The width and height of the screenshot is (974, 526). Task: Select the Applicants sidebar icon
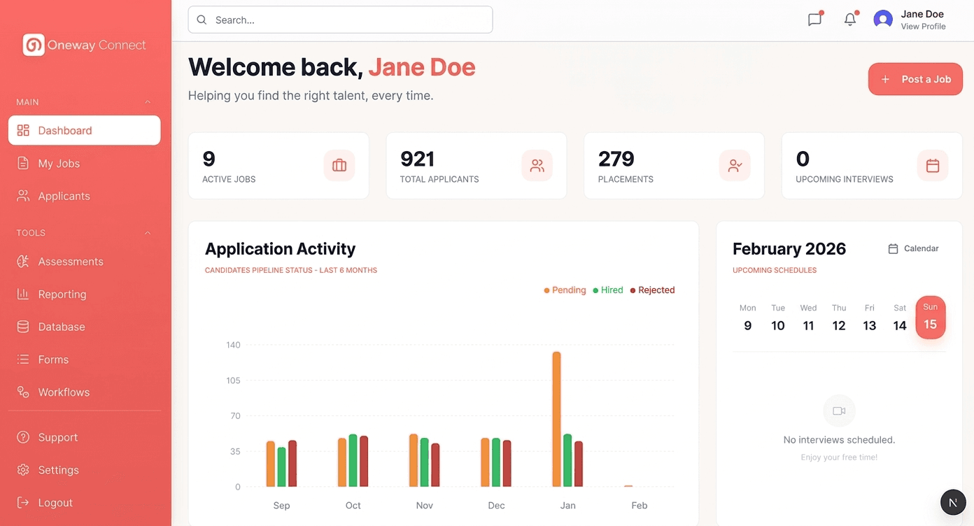[24, 196]
